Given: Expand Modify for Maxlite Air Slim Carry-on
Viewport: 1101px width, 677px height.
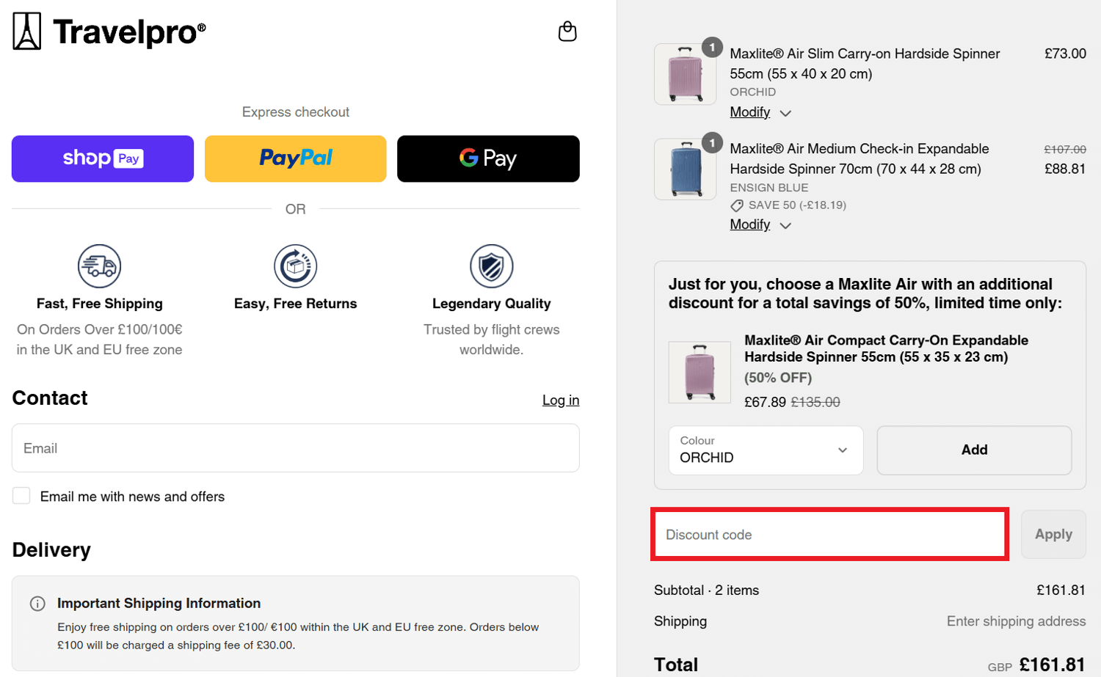Looking at the screenshot, I should (x=760, y=112).
